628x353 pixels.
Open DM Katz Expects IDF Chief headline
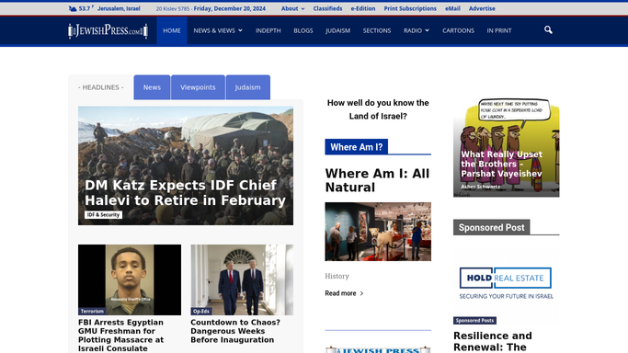(185, 192)
